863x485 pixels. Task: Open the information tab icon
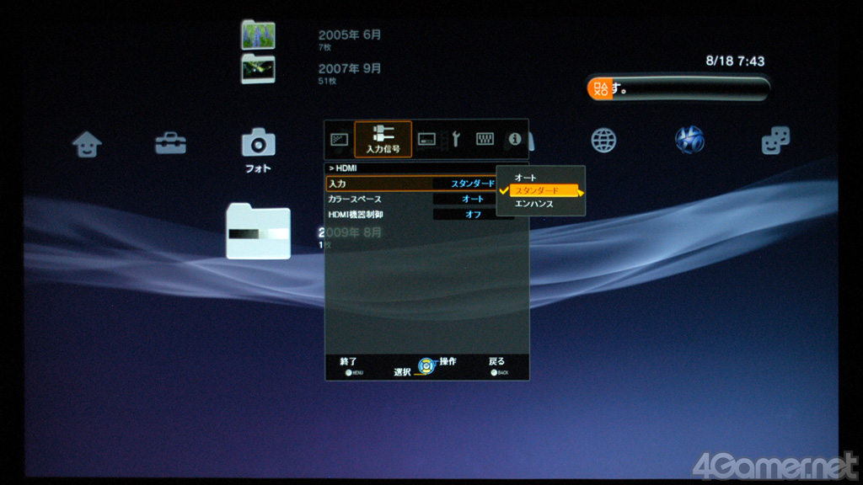(x=515, y=139)
